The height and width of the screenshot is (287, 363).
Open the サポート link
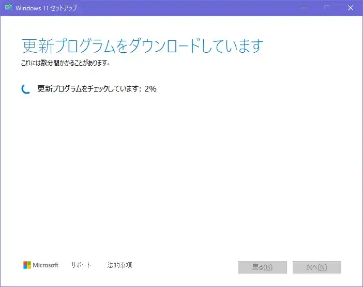[x=81, y=265]
